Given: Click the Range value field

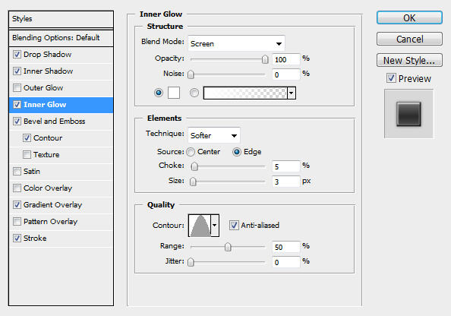Looking at the screenshot, I should point(286,247).
